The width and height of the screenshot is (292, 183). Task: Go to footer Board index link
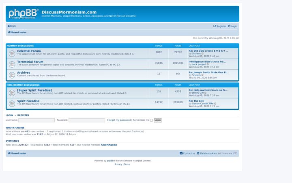(19, 153)
